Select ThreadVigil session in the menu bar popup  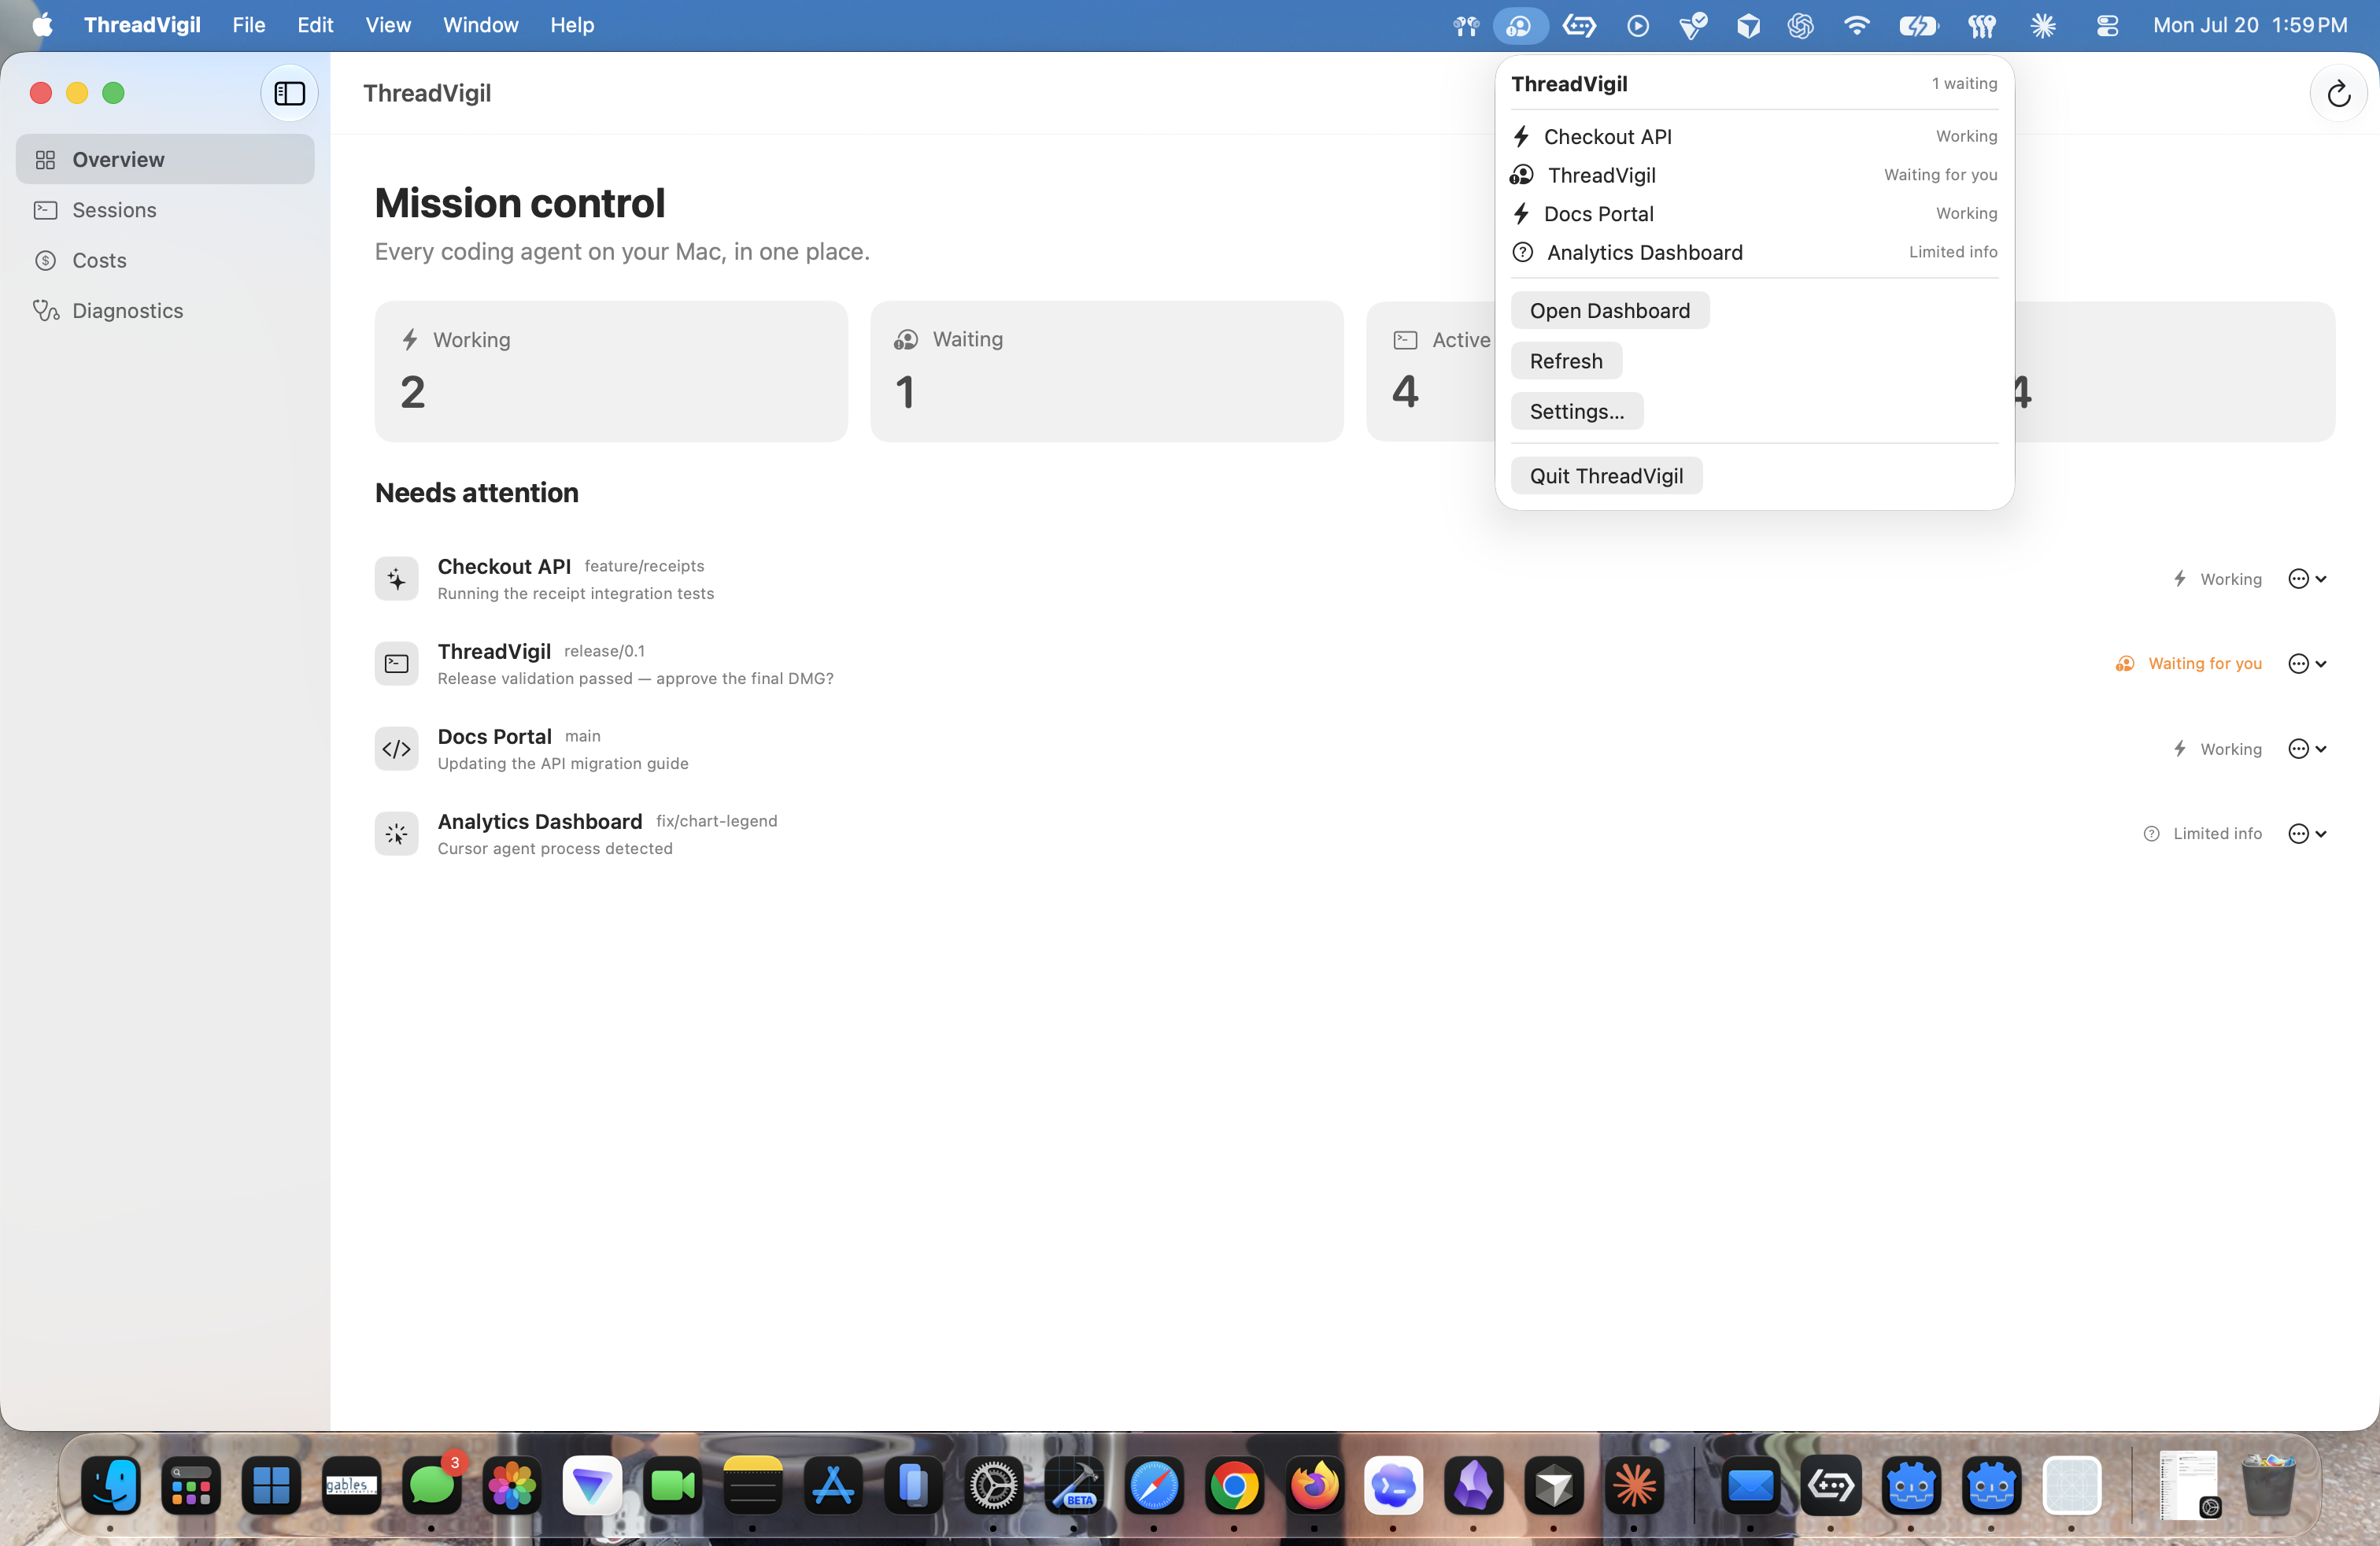(x=1754, y=175)
